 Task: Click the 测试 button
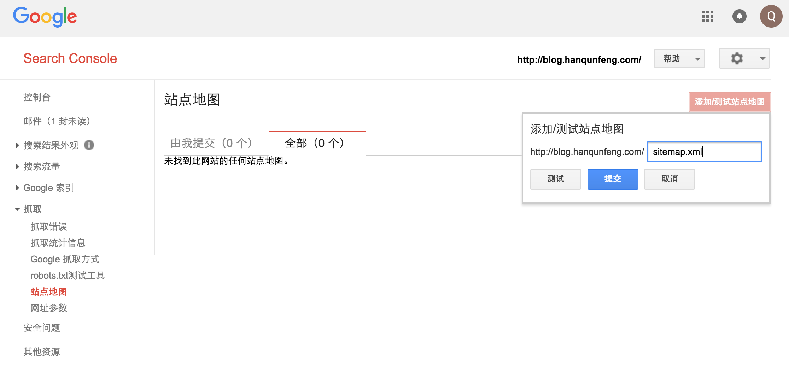point(556,179)
